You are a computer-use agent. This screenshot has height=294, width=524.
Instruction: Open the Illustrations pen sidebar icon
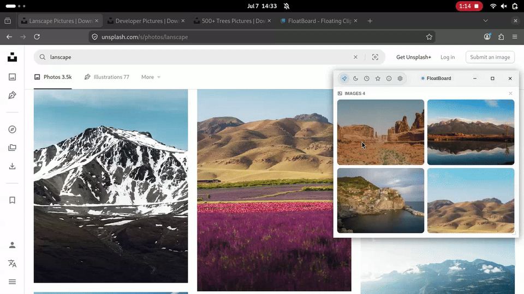pyautogui.click(x=13, y=95)
